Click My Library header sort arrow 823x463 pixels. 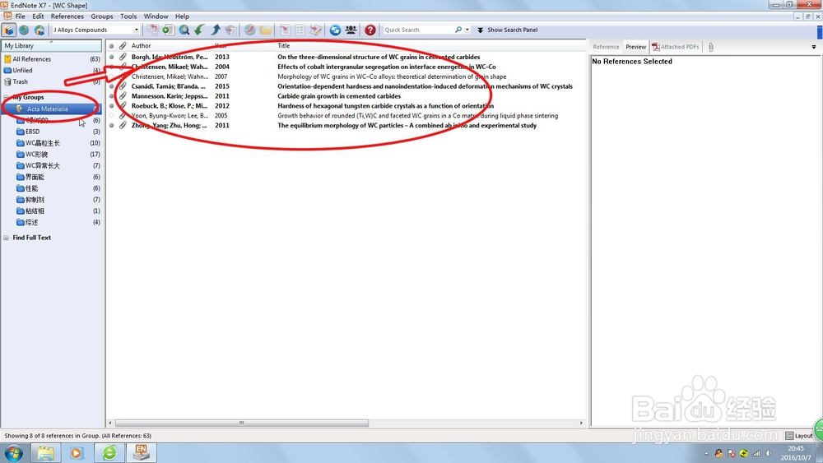[x=51, y=42]
